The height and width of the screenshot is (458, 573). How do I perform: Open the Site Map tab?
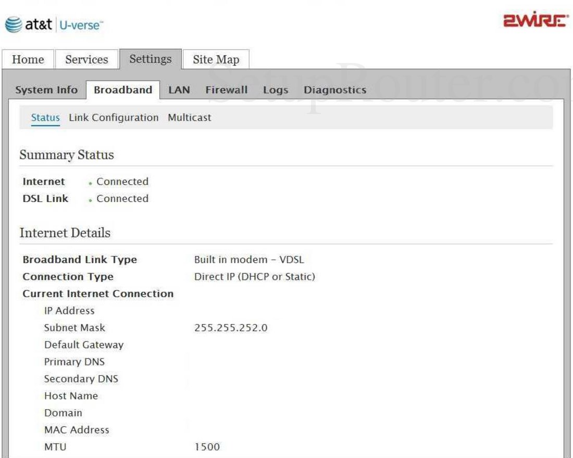[x=215, y=60]
